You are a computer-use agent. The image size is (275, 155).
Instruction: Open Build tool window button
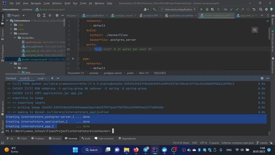(86, 139)
